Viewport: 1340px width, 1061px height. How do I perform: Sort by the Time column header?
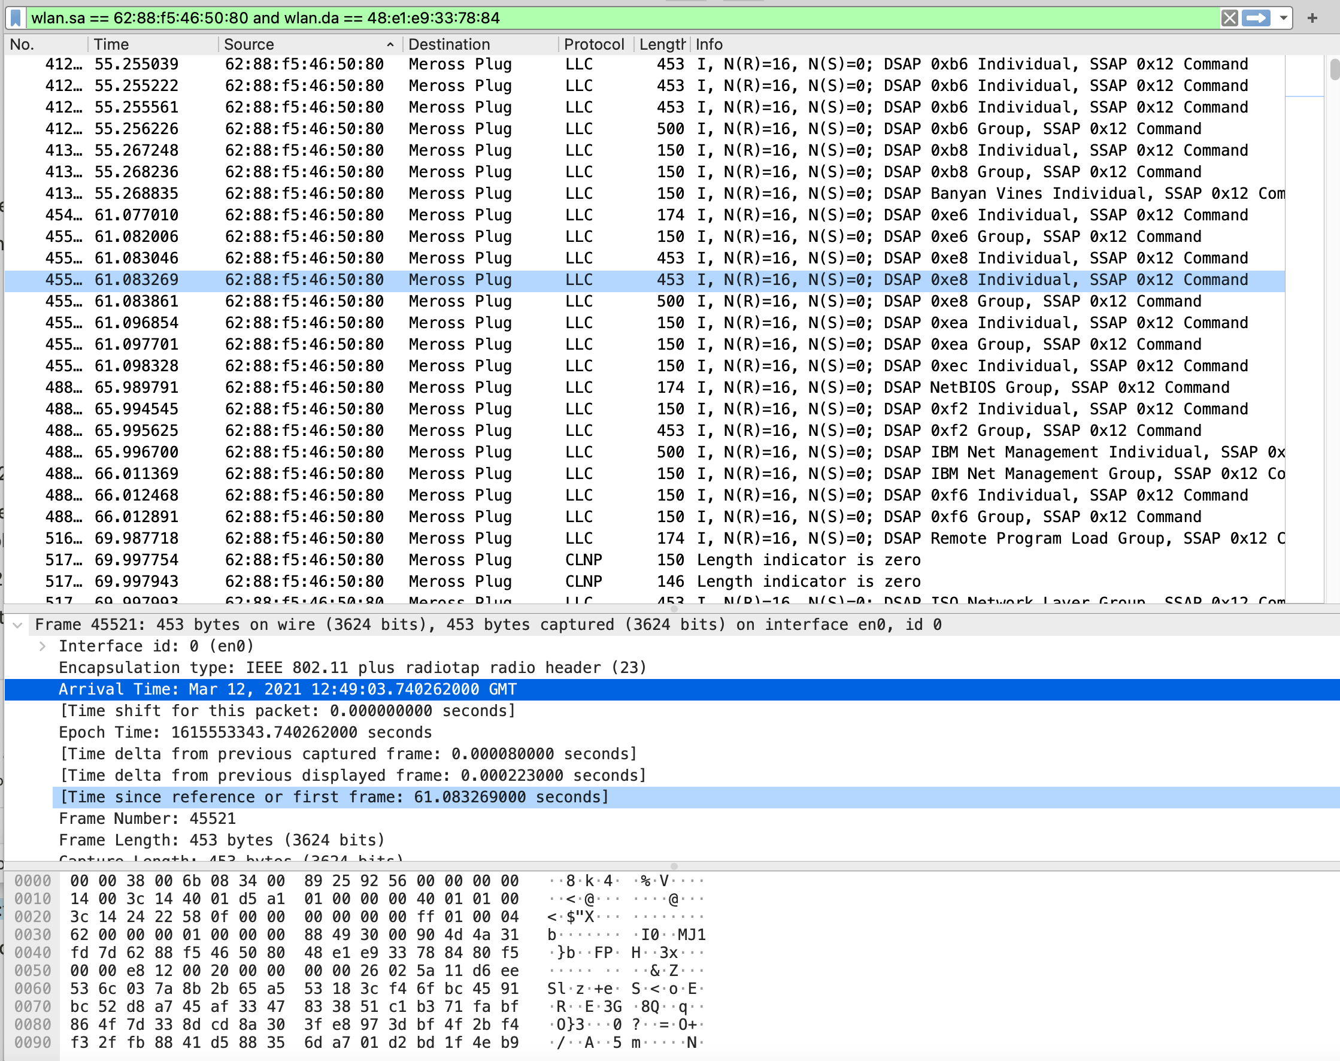[x=112, y=45]
